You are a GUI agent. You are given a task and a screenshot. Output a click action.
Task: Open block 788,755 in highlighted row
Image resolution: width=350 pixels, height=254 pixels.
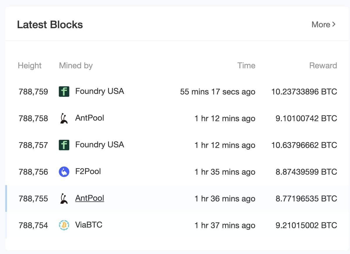pyautogui.click(x=33, y=199)
